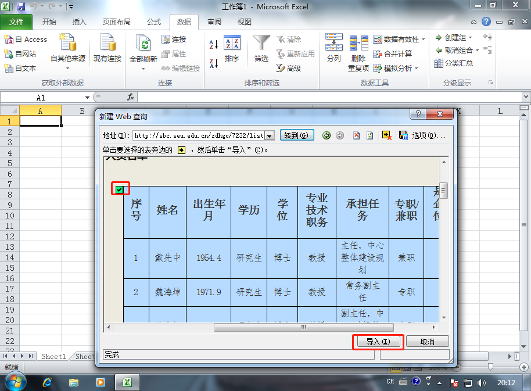The width and height of the screenshot is (531, 391).
Task: Click the zoom slider handle in status bar
Action: [490, 367]
